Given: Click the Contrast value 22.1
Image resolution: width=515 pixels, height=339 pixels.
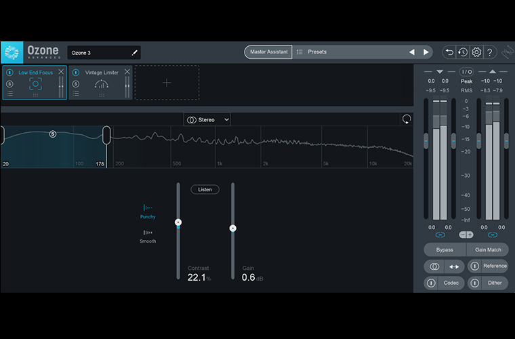Looking at the screenshot, I should click(197, 277).
